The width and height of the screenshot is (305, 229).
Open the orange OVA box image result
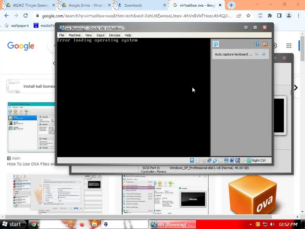[x=254, y=195]
